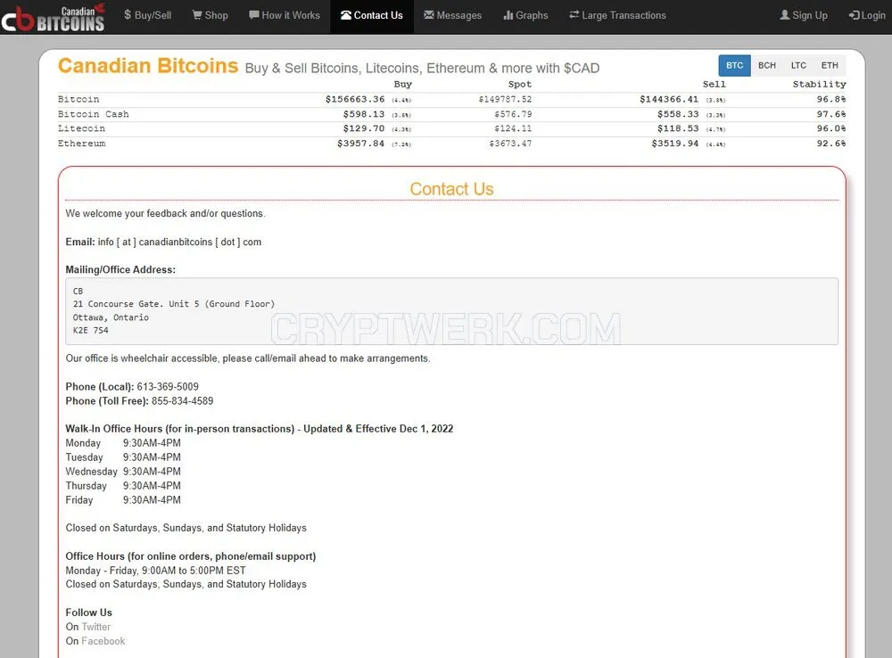Click the Ethereum row label
Image resolution: width=892 pixels, height=658 pixels.
[81, 144]
